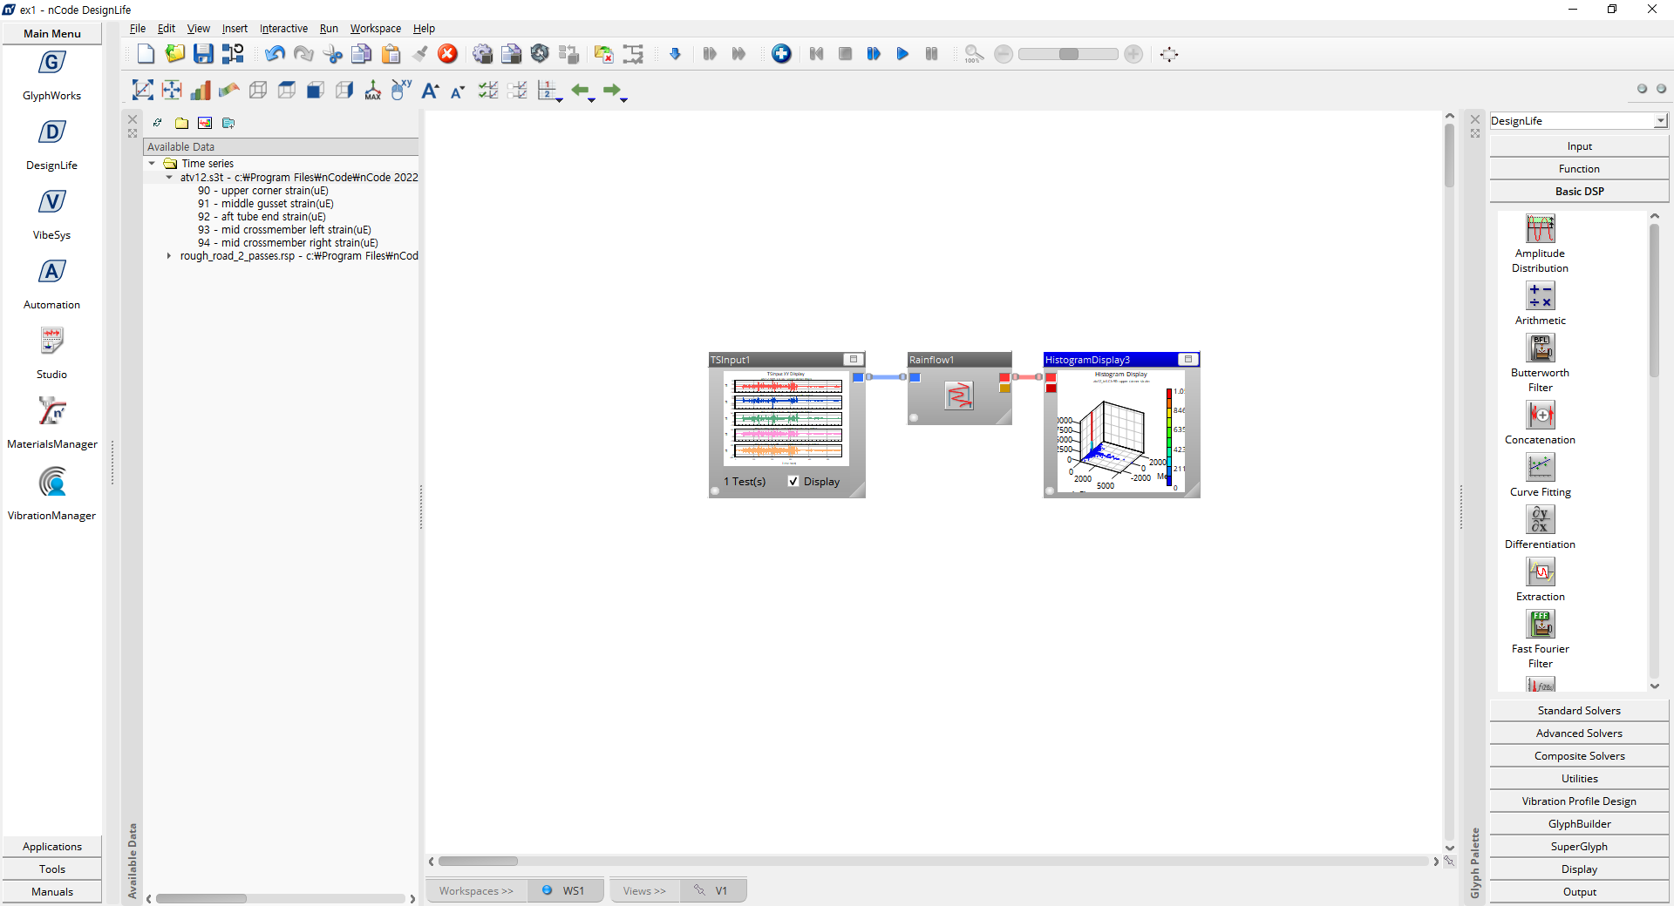
Task: Click the surface plot display icon
Action: [228, 90]
